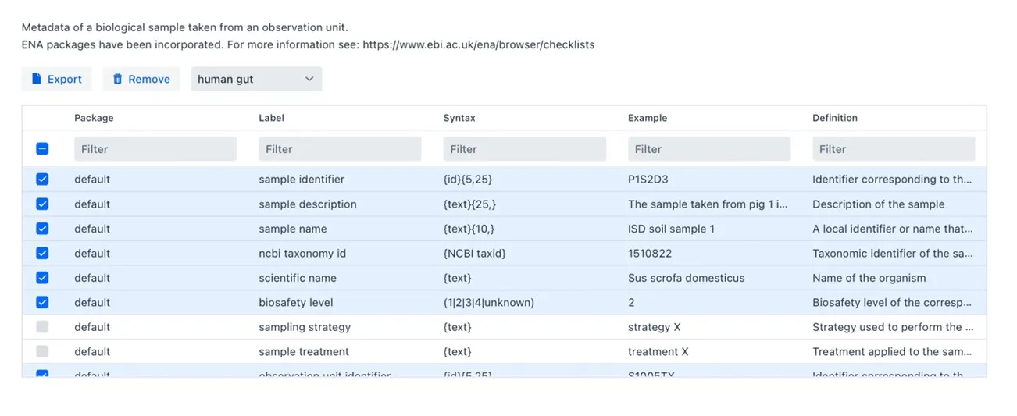The width and height of the screenshot is (1017, 416).
Task: Click the '1510822' example cell
Action: [x=650, y=253]
